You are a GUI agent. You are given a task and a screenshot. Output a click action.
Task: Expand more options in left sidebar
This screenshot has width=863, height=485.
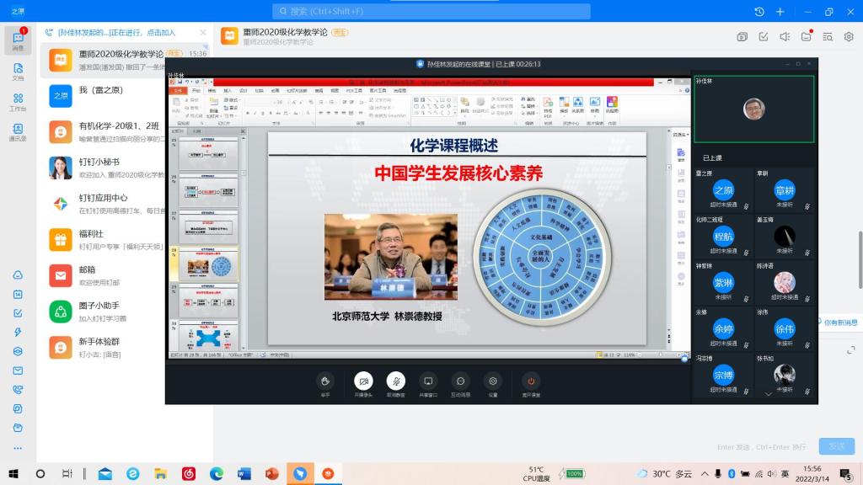pyautogui.click(x=18, y=448)
